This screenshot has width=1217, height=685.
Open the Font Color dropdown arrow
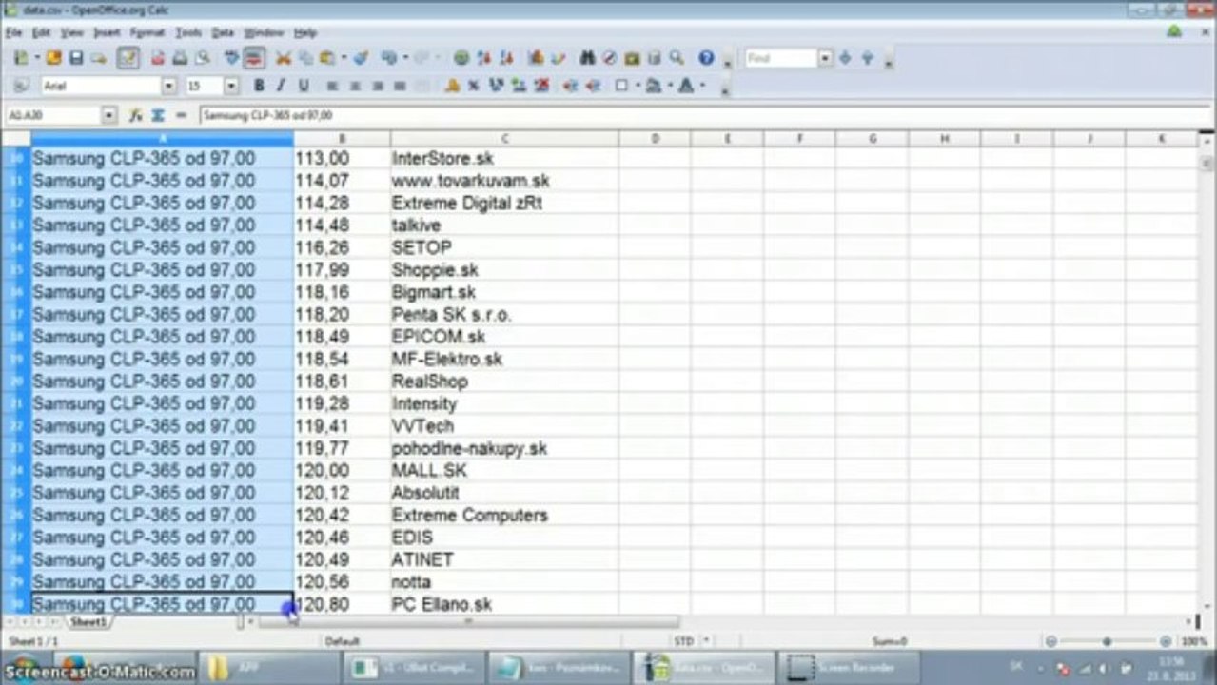pyautogui.click(x=701, y=86)
